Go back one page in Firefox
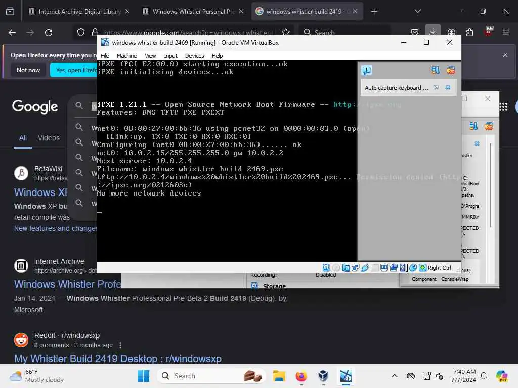The width and height of the screenshot is (518, 388). [12, 33]
